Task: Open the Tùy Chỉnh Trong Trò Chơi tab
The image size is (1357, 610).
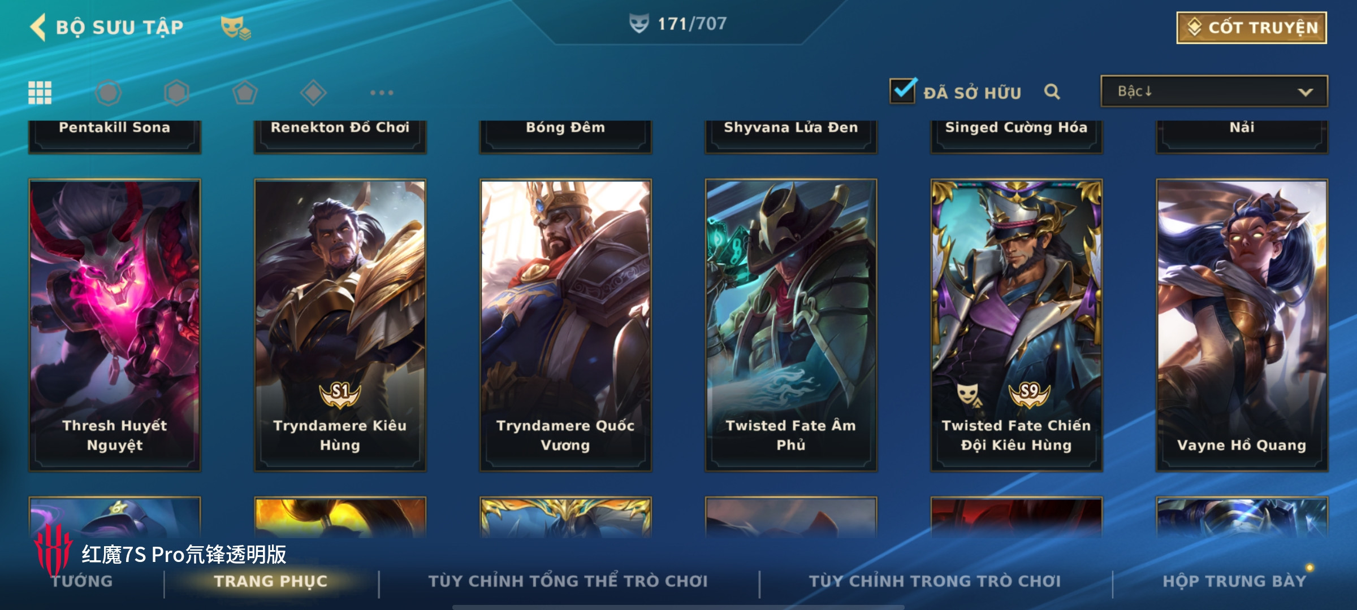Action: 935,581
